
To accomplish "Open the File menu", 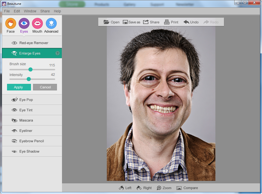I will pyautogui.click(x=7, y=11).
